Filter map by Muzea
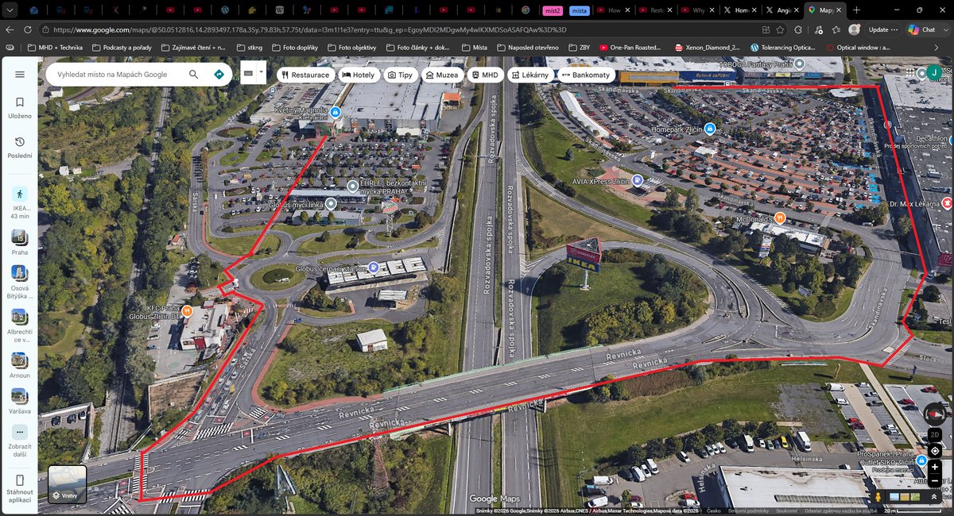 442,75
